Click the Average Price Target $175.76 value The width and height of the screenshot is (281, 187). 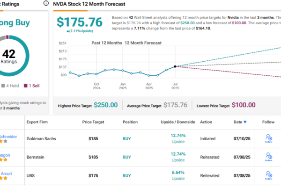point(175,105)
